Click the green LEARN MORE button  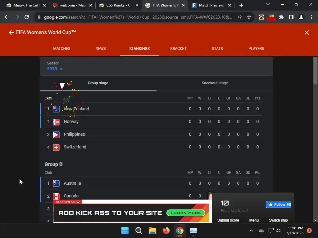(186, 213)
